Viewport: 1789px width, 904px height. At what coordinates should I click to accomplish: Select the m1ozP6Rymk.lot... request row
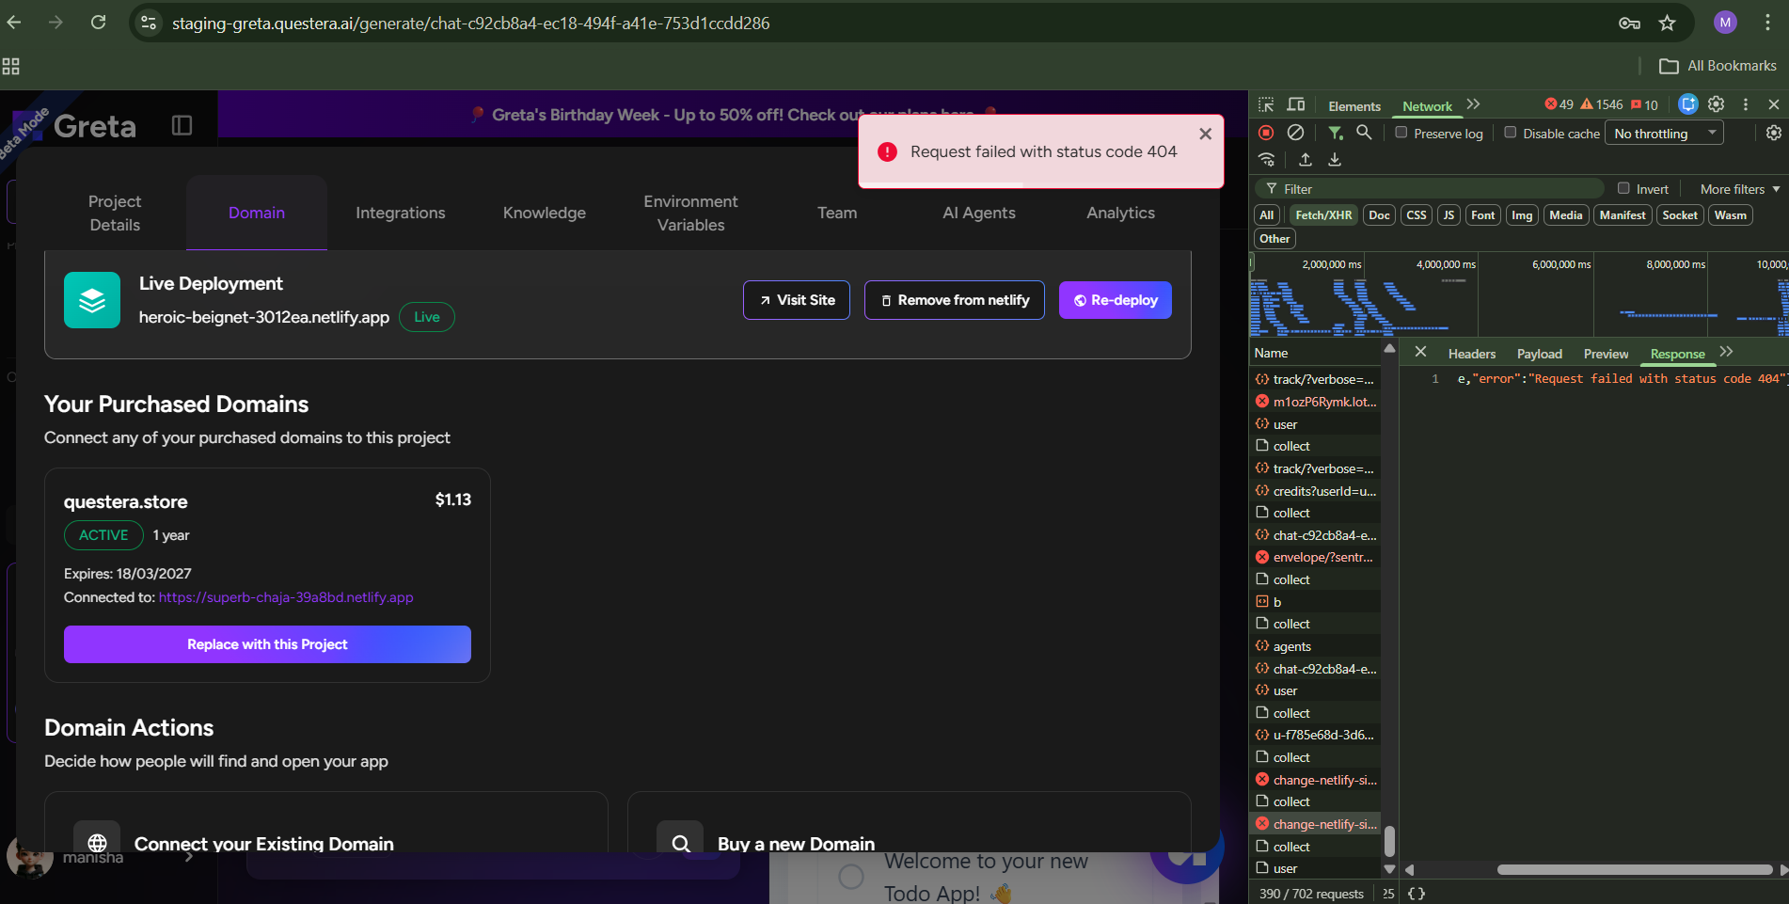[1316, 402]
